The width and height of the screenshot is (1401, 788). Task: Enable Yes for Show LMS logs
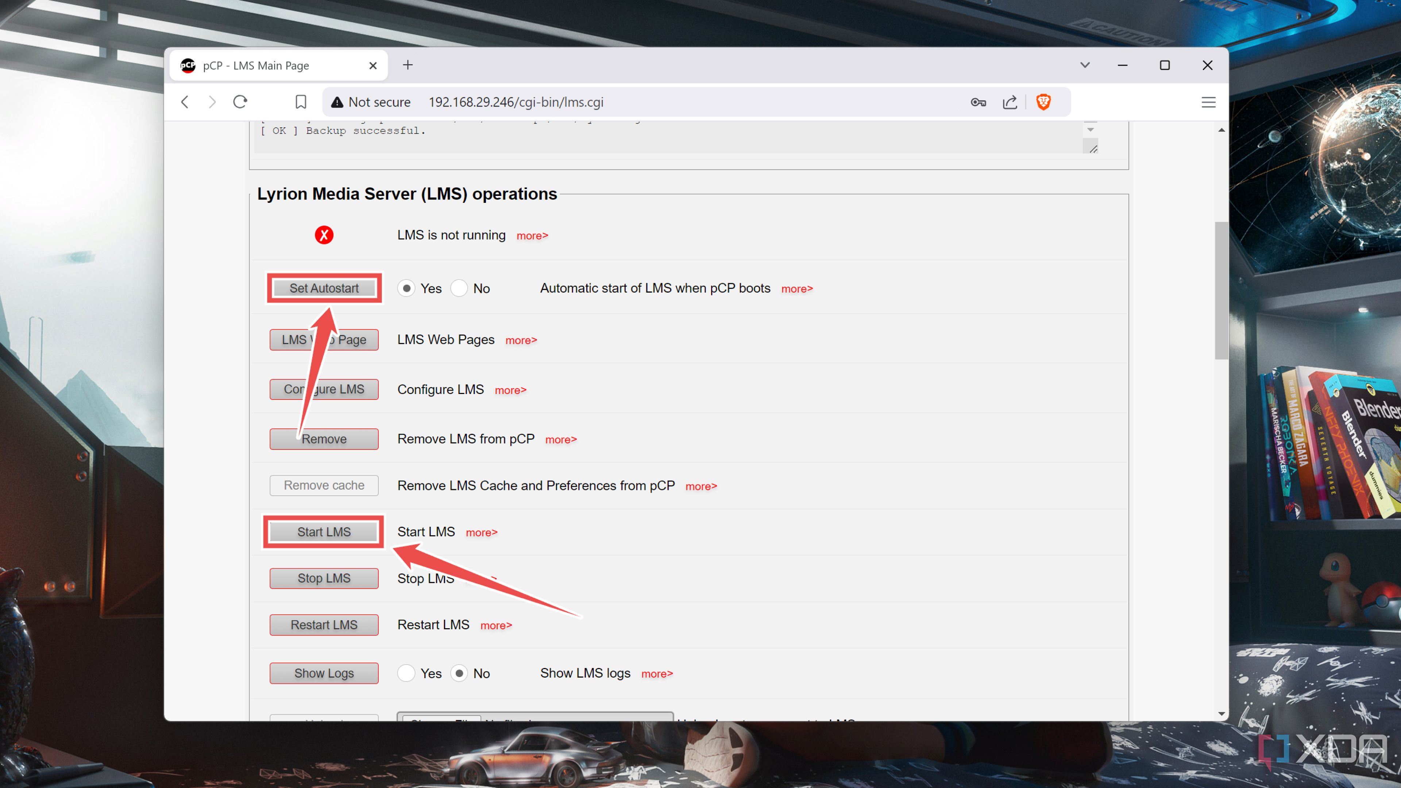pos(406,673)
